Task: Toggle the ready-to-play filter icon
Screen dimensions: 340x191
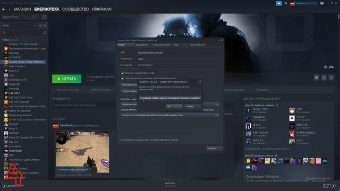Action: [x=45, y=26]
